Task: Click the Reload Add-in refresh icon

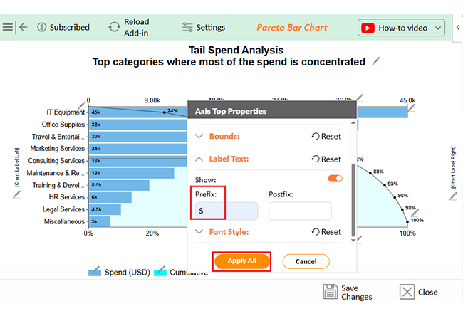Action: [114, 27]
